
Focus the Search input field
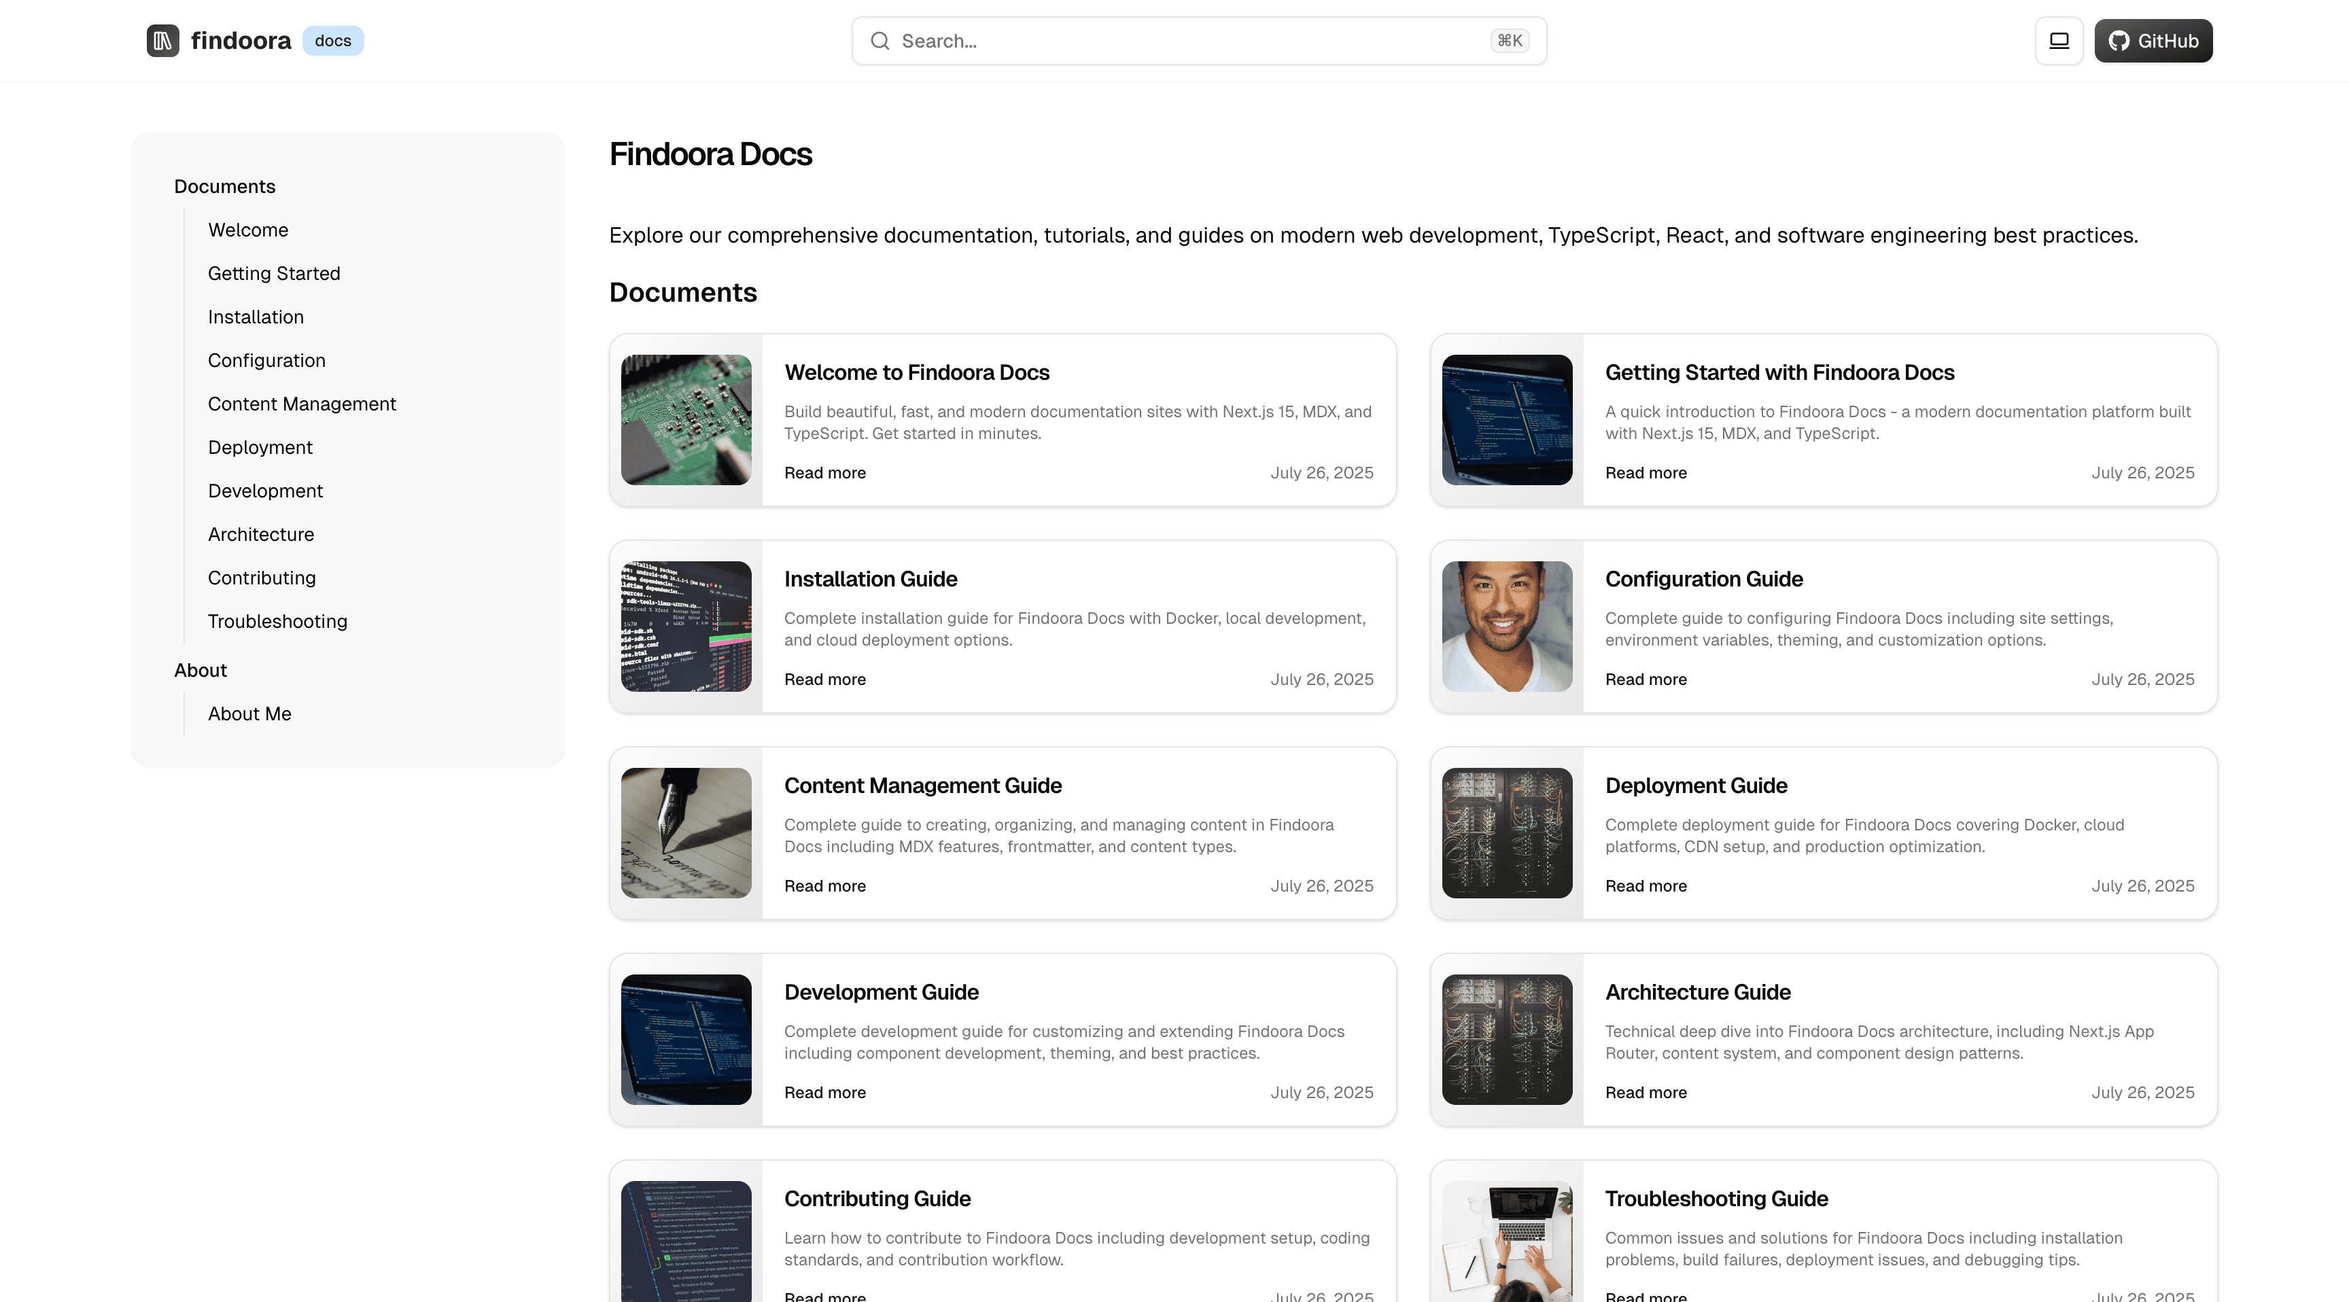[1185, 41]
